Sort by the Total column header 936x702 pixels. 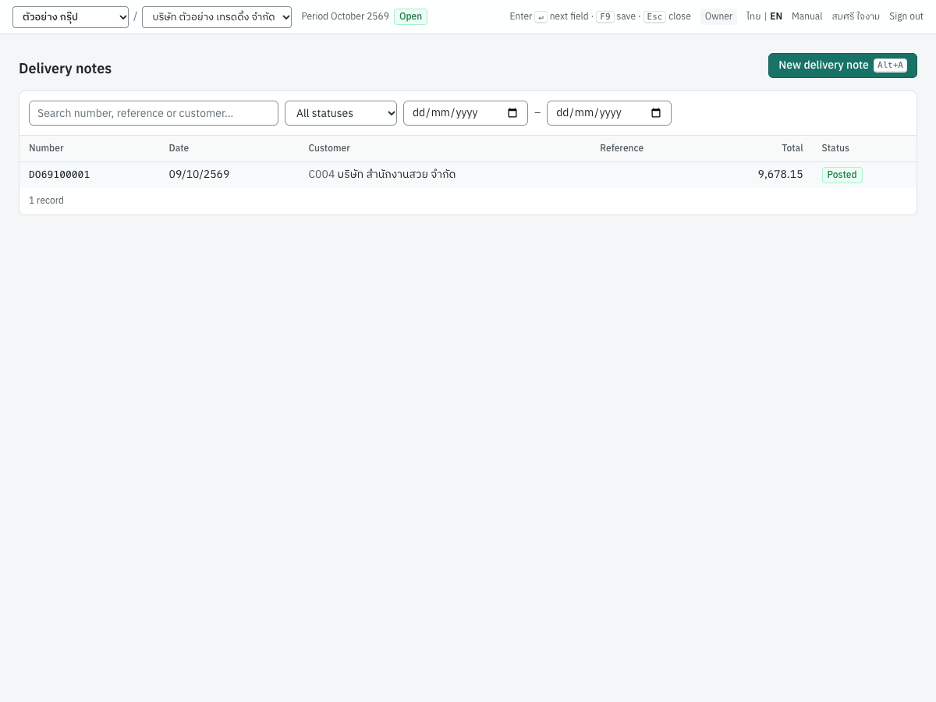coord(792,148)
